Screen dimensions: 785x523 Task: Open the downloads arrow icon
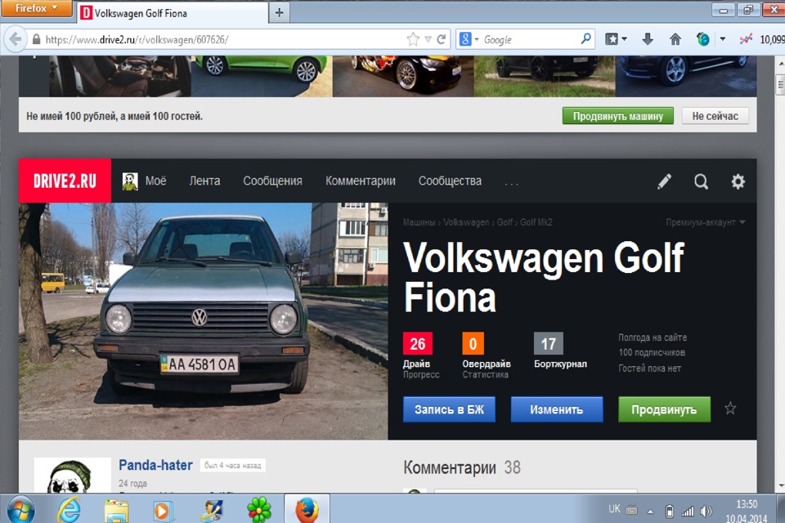point(648,39)
